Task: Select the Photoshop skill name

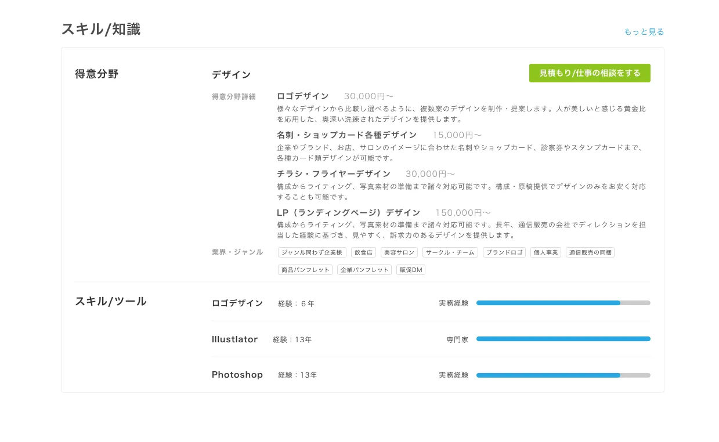Action: (x=237, y=375)
